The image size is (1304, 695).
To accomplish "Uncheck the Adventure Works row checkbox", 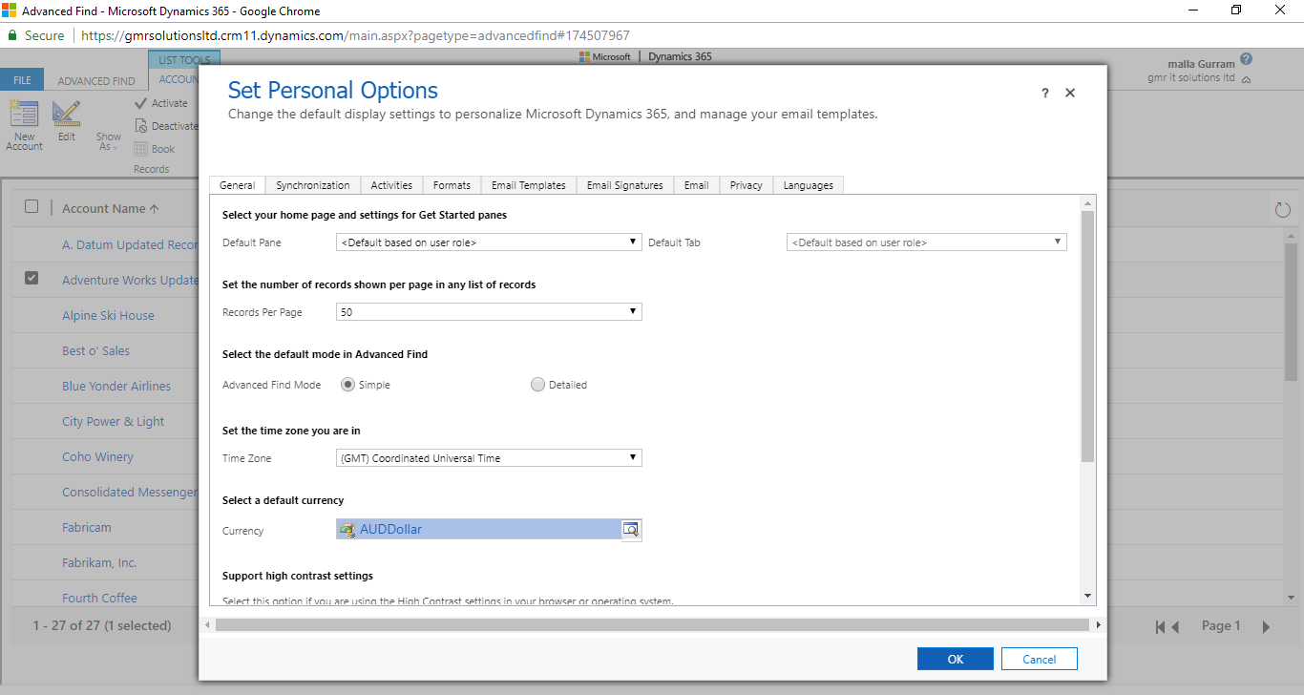I will [x=32, y=278].
